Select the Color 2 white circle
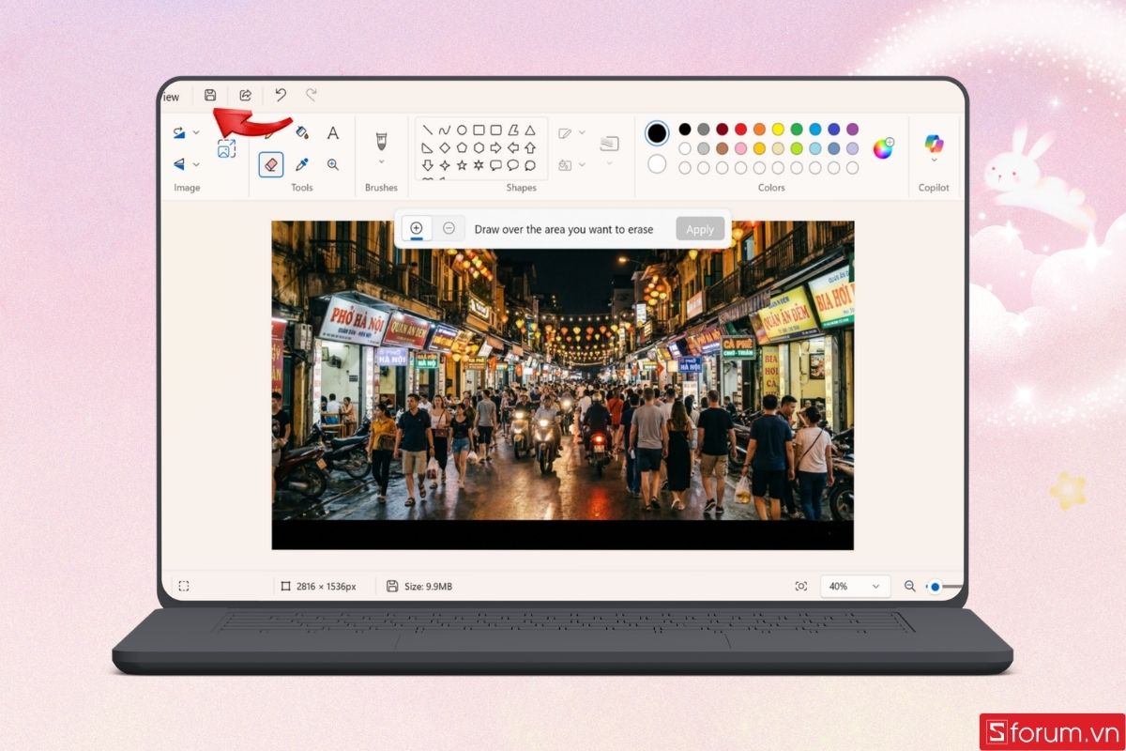Image resolution: width=1126 pixels, height=751 pixels. point(657,164)
